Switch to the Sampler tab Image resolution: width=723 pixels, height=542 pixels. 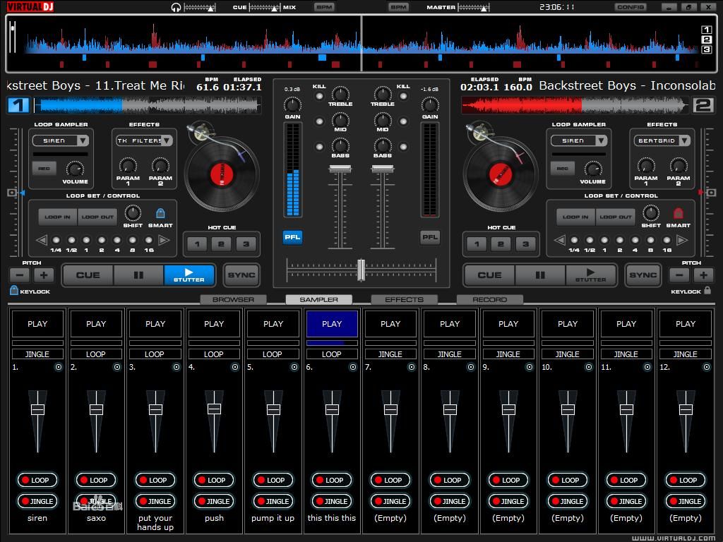coord(318,299)
